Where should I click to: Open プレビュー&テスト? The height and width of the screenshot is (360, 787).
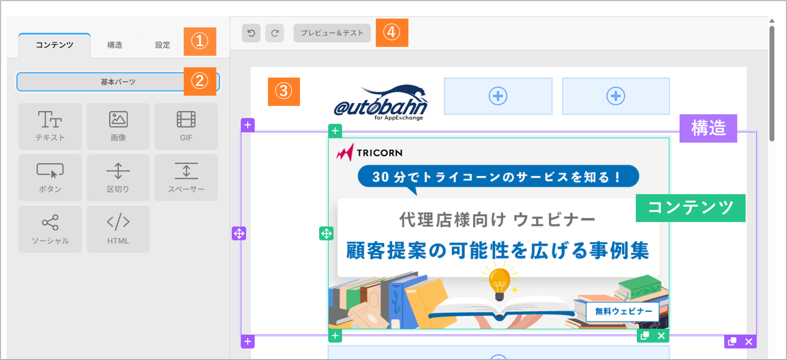[x=332, y=33]
